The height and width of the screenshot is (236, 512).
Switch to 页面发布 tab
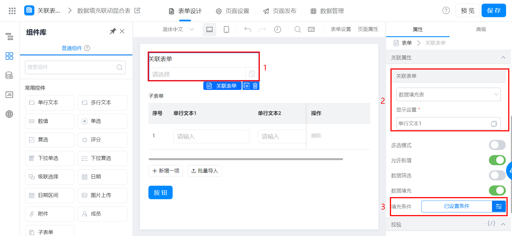pyautogui.click(x=280, y=11)
